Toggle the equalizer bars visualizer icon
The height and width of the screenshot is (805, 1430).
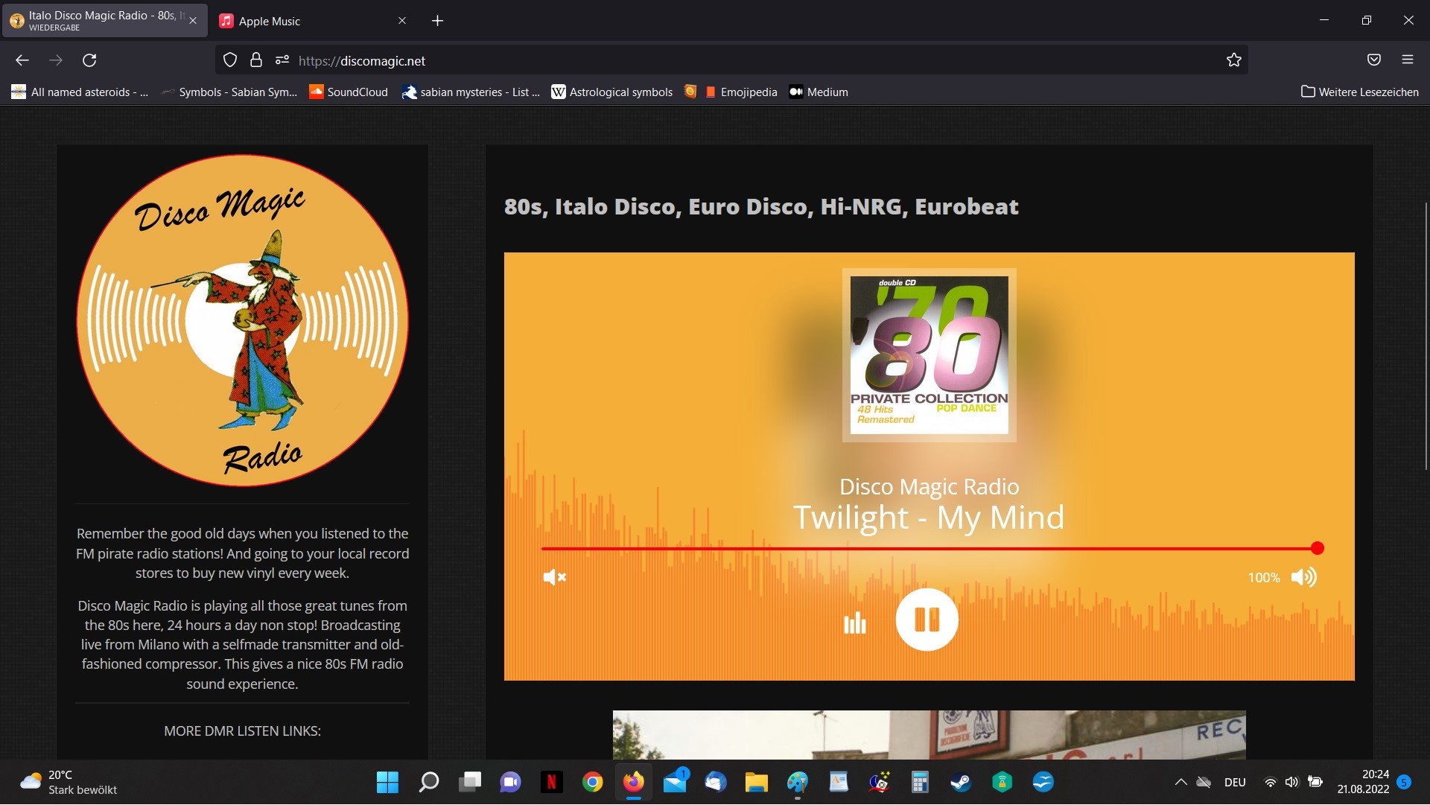pyautogui.click(x=854, y=623)
